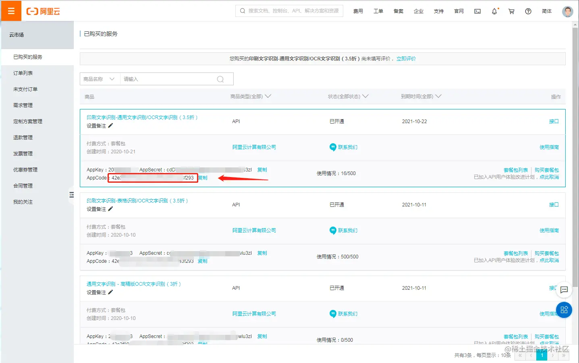Open the Cloud Shell terminal icon

click(x=477, y=11)
